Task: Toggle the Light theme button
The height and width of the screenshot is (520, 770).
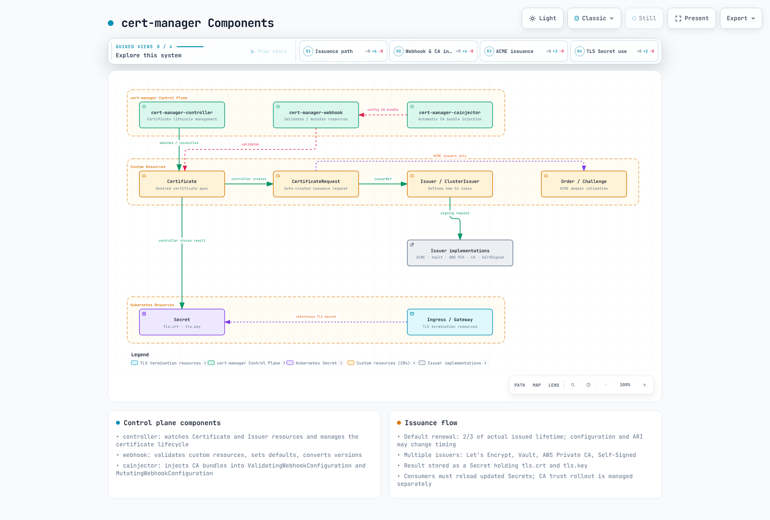Action: [x=542, y=18]
